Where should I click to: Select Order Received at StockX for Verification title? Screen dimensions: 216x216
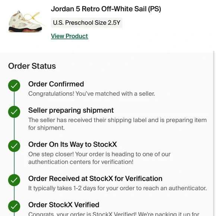pyautogui.click(x=95, y=178)
